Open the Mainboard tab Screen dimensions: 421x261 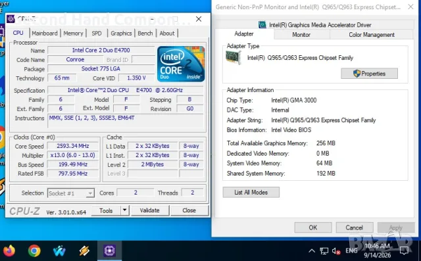(45, 34)
